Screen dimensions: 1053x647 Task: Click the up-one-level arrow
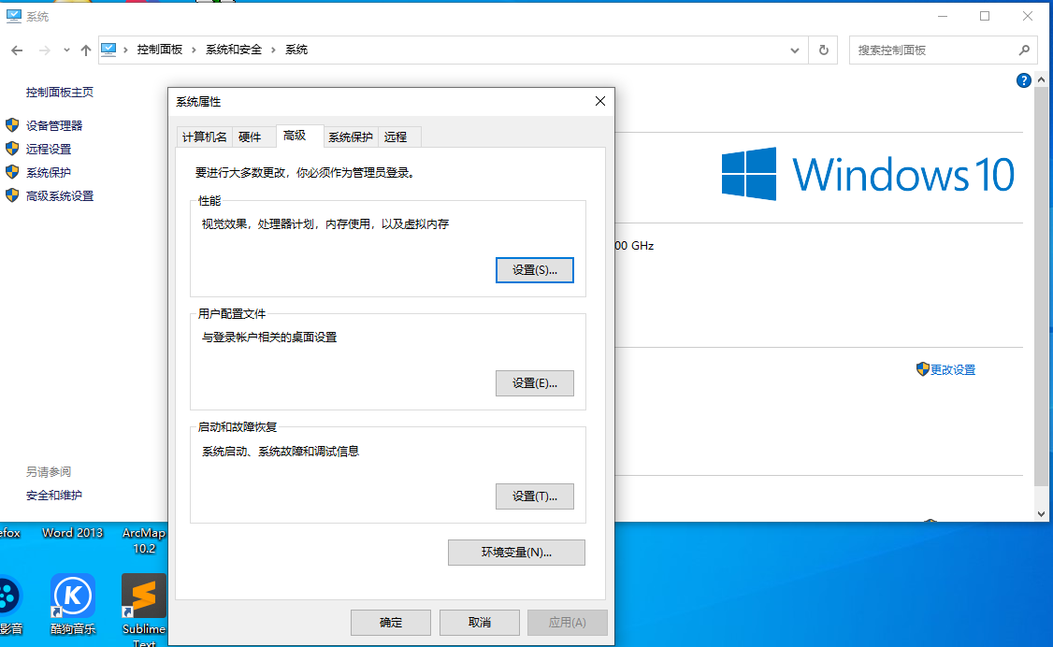pyautogui.click(x=86, y=50)
